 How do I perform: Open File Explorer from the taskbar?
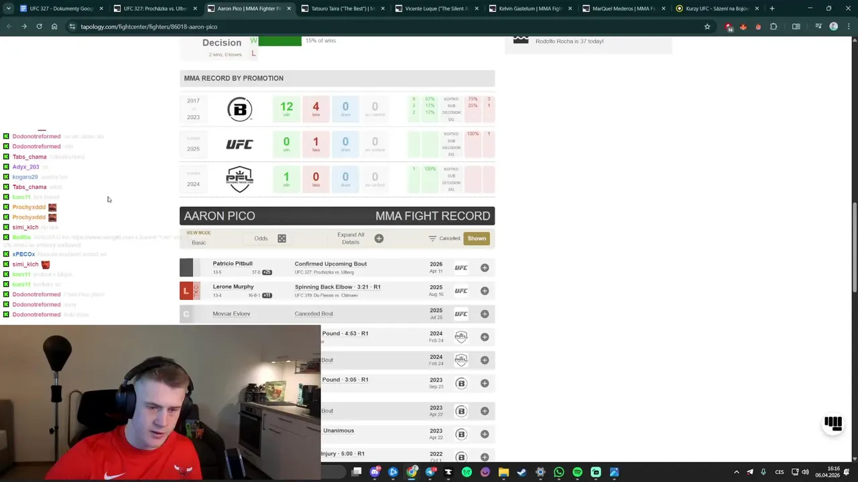pyautogui.click(x=503, y=472)
